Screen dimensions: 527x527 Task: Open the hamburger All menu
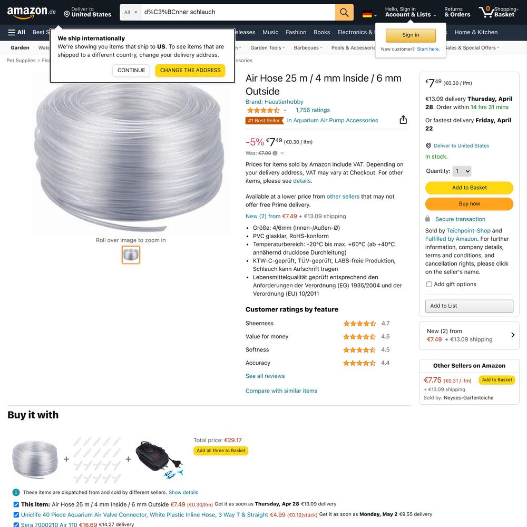pos(16,32)
